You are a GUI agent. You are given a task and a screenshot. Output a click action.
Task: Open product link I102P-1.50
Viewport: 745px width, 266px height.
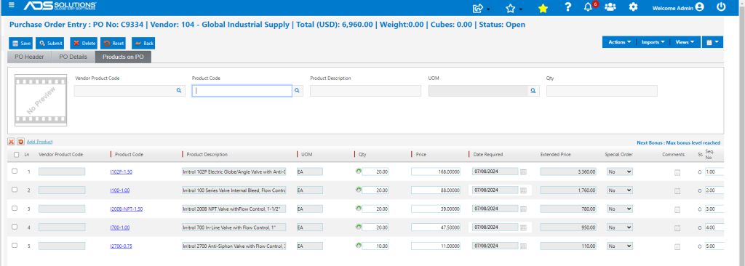point(121,172)
